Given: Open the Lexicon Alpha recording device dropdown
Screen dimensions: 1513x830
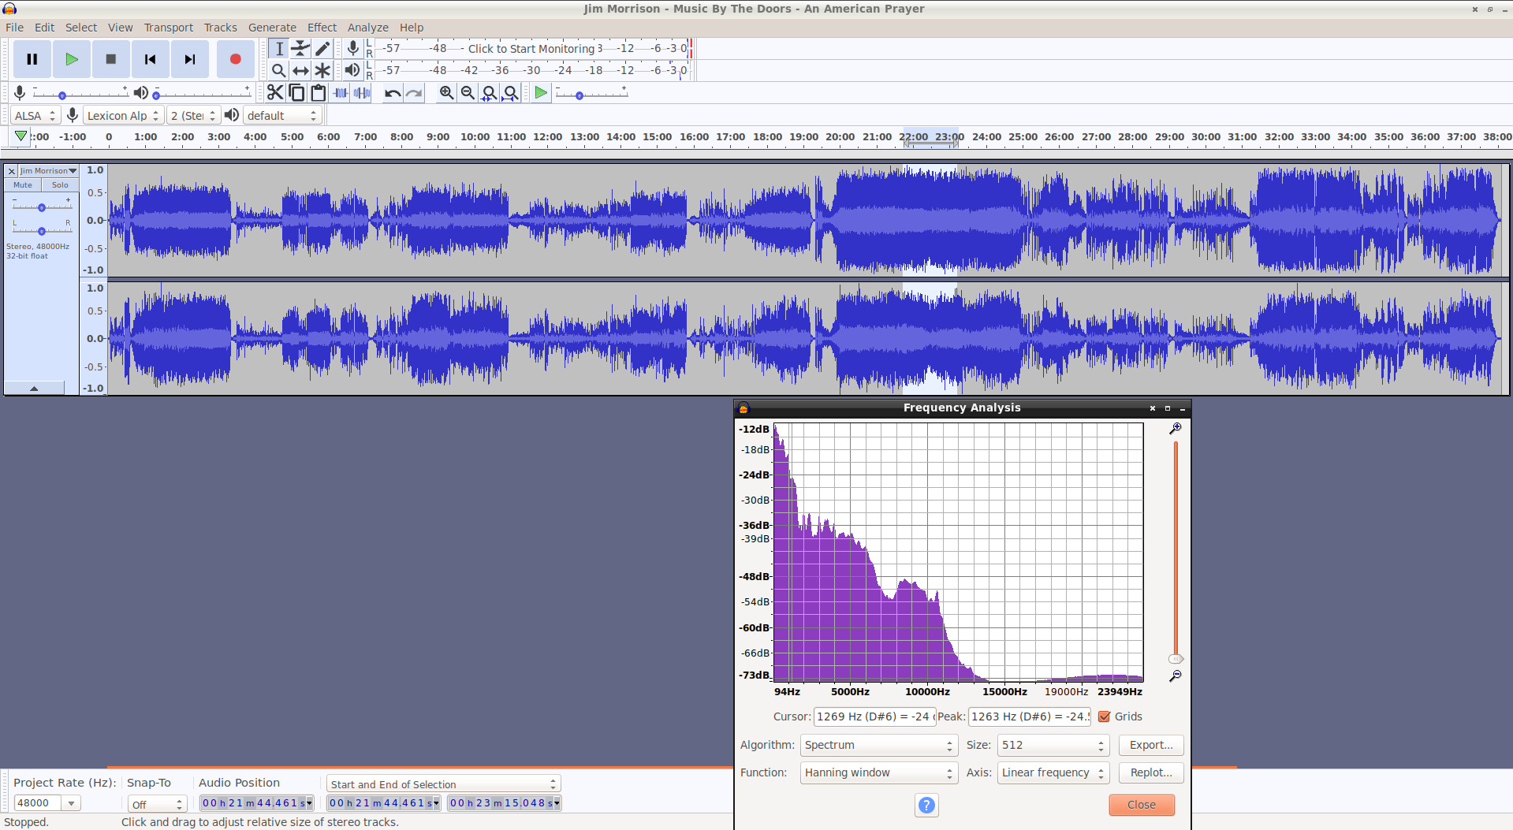Looking at the screenshot, I should click(x=123, y=115).
